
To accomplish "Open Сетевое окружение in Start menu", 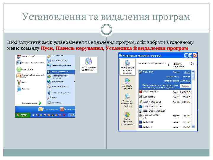I will [x=59, y=65].
